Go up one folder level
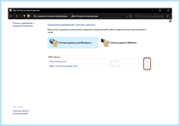180x126 pixels. click(x=24, y=16)
